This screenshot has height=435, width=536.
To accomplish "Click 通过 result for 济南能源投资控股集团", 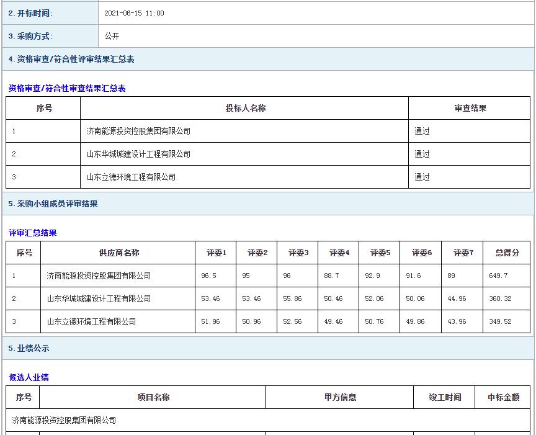I will pos(422,132).
